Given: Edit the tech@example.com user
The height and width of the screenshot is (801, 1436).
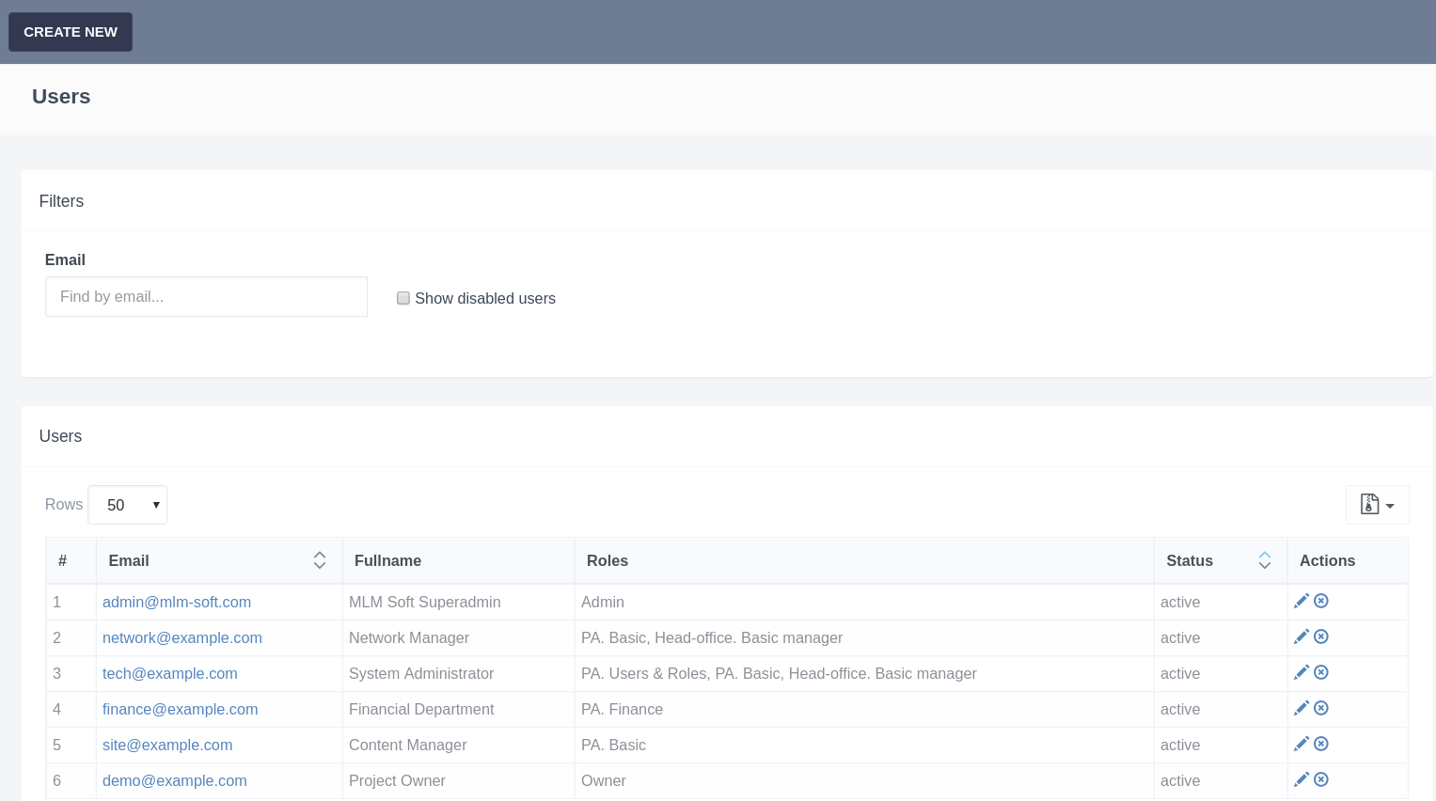Looking at the screenshot, I should 1302,672.
